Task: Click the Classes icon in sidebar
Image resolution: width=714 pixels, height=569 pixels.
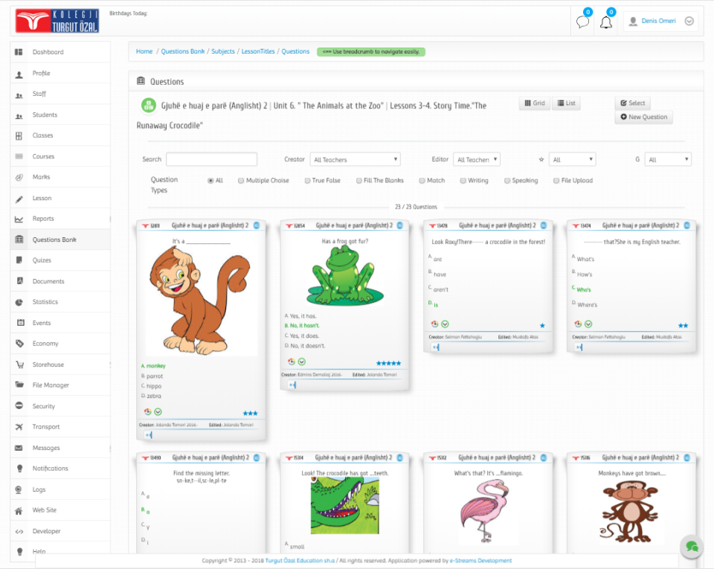Action: pyautogui.click(x=19, y=135)
